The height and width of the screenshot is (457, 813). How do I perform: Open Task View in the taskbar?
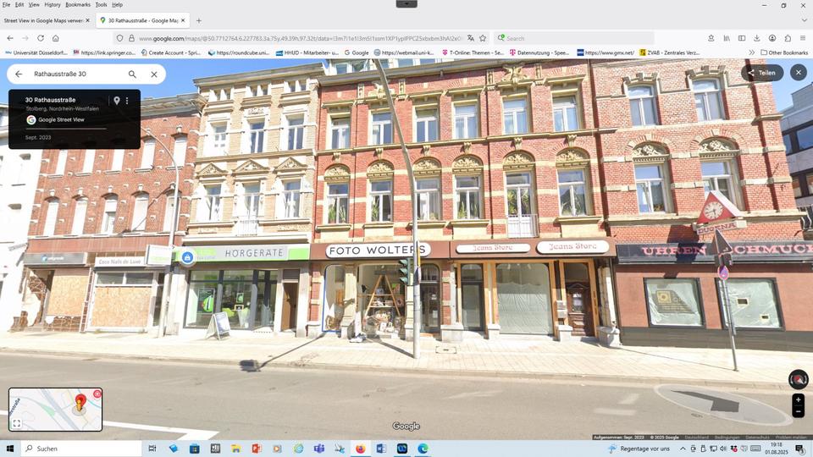pyautogui.click(x=152, y=449)
